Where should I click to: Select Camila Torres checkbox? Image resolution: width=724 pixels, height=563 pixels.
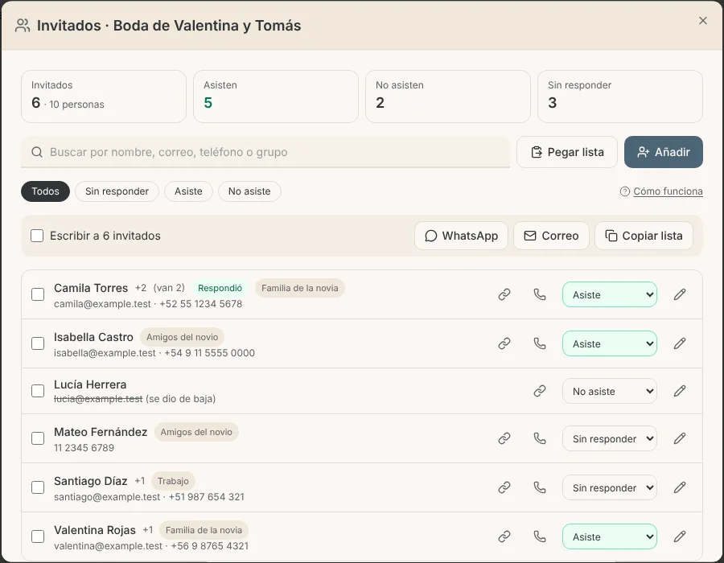[38, 294]
